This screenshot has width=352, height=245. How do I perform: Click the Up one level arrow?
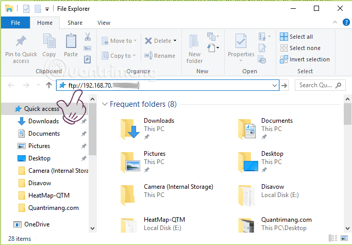(49, 85)
